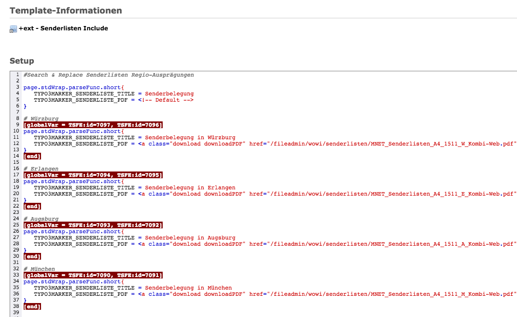This screenshot has width=517, height=317.
Task: Click the '# Würzburg' comment line
Action: pos(41,119)
